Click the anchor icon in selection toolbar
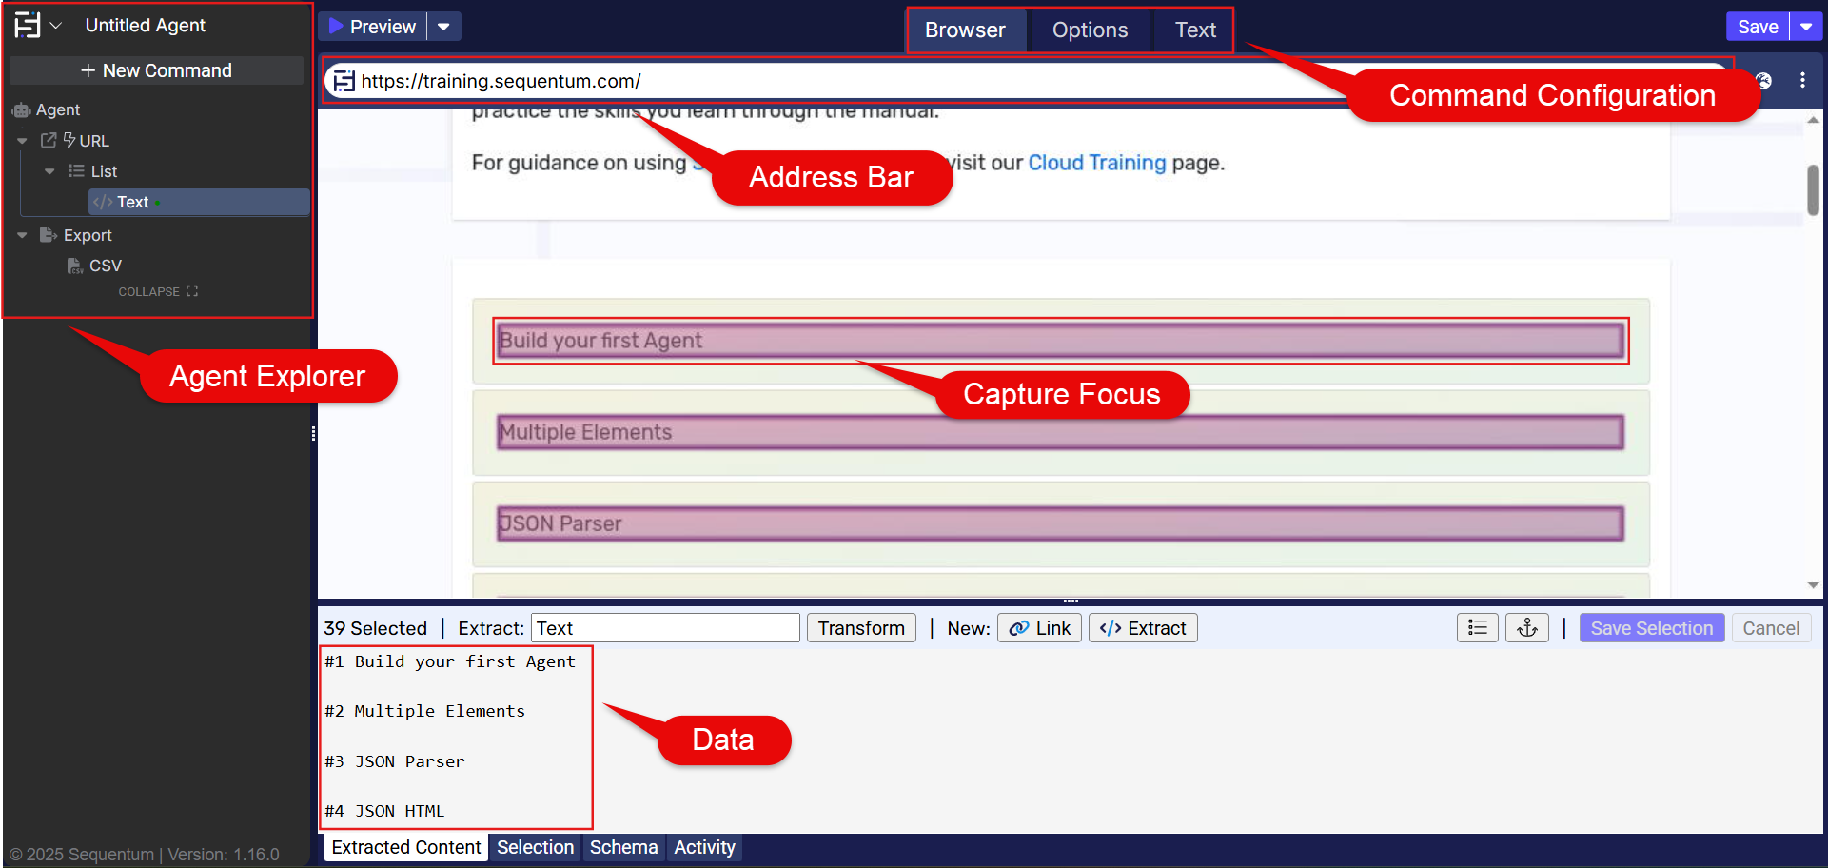1828x868 pixels. (x=1526, y=628)
